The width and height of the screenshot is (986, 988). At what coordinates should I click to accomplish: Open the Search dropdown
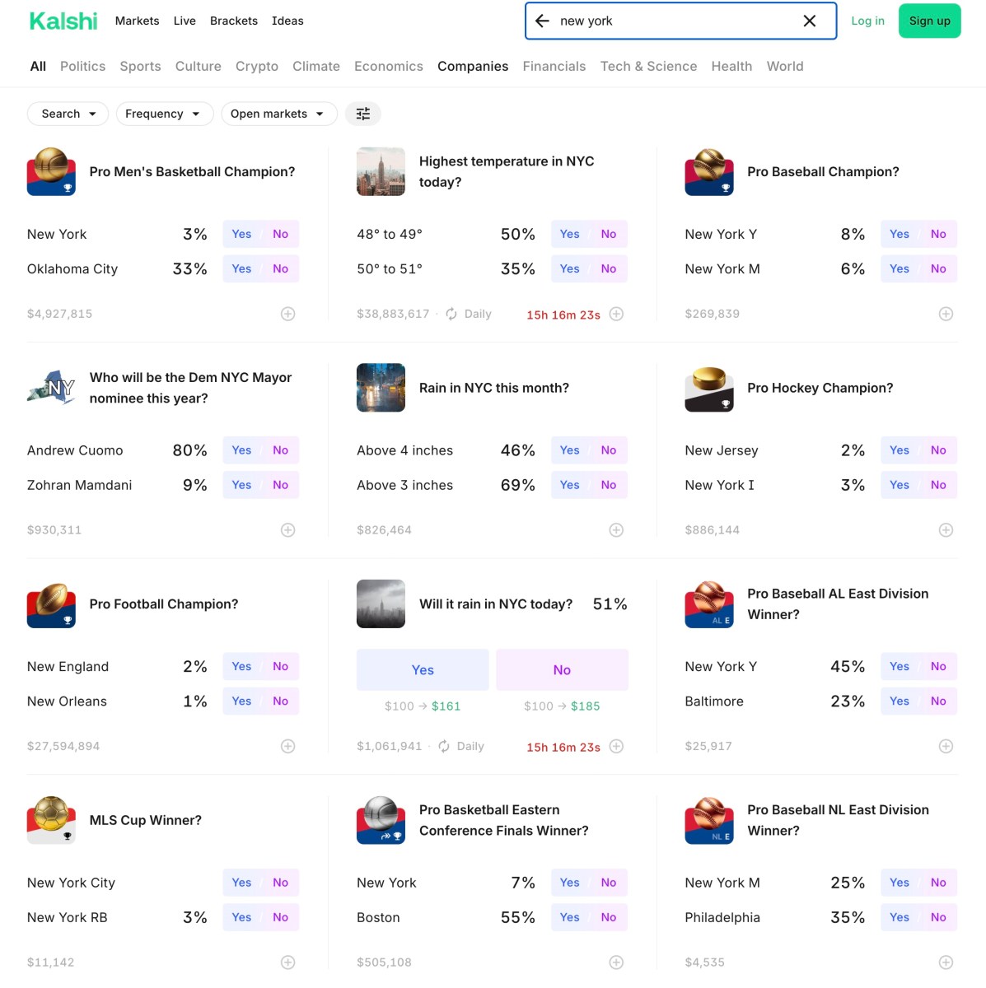tap(68, 114)
